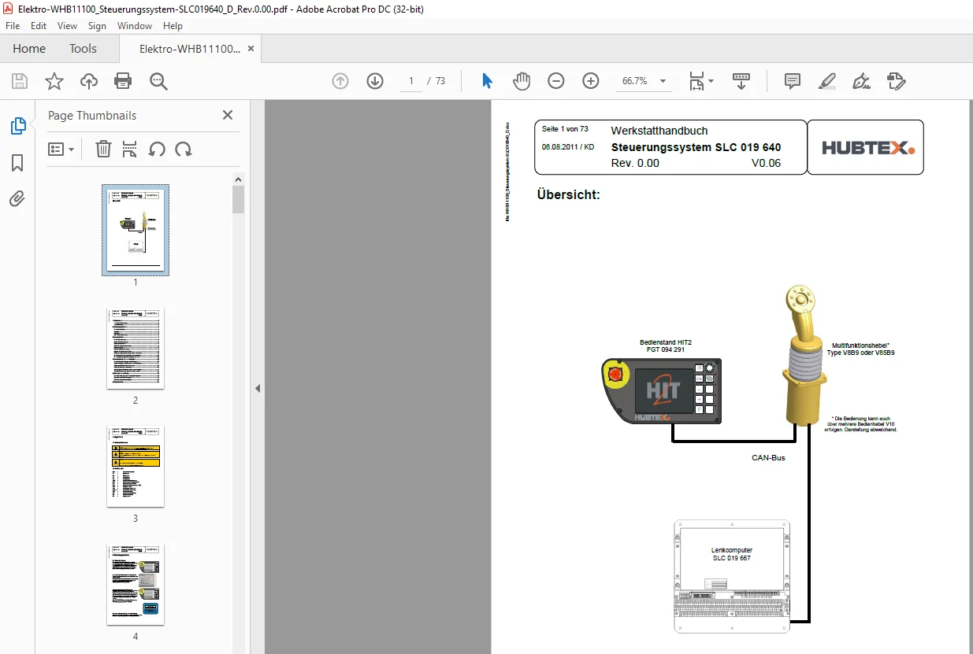The width and height of the screenshot is (973, 654).
Task: Click the HUBTEX logo in document
Action: click(867, 147)
